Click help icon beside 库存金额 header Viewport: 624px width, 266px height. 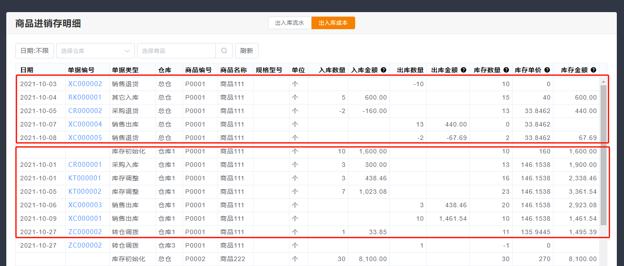[593, 70]
